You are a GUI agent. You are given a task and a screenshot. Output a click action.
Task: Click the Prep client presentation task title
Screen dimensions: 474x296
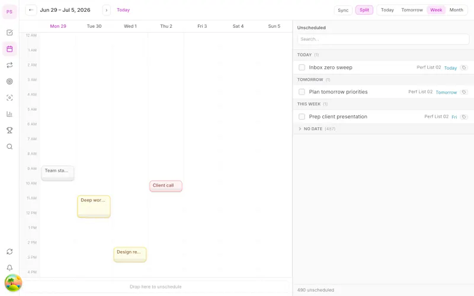[338, 117]
